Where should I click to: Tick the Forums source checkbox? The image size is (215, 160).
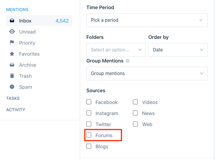click(x=89, y=135)
